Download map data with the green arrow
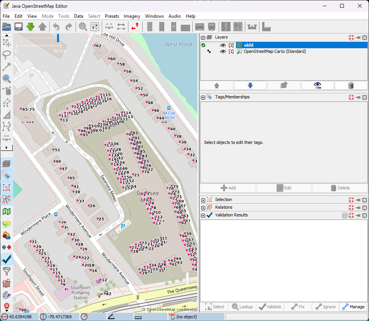 (x=30, y=27)
